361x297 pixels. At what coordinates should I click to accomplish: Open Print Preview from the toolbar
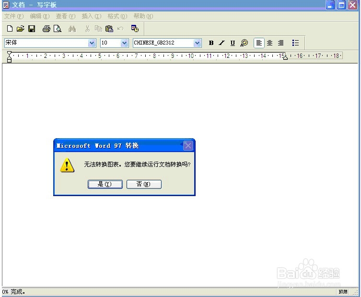tap(58, 29)
